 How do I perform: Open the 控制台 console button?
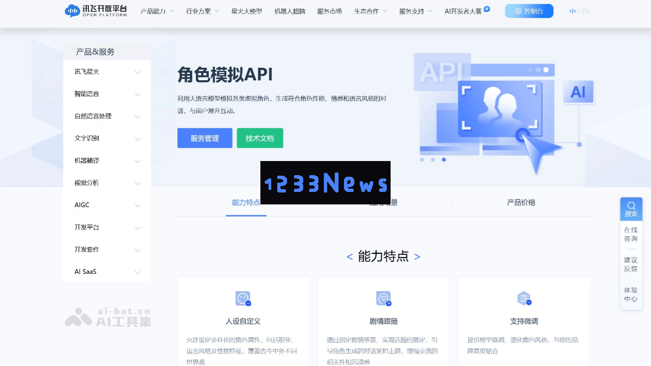point(529,11)
